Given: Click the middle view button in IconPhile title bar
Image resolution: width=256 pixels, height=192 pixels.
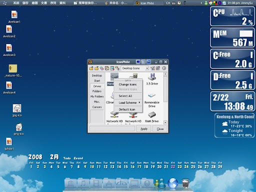Looking at the screenshot, I should click(x=143, y=62).
